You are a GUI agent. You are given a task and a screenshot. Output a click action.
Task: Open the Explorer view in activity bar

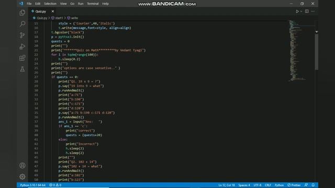[x=22, y=13]
